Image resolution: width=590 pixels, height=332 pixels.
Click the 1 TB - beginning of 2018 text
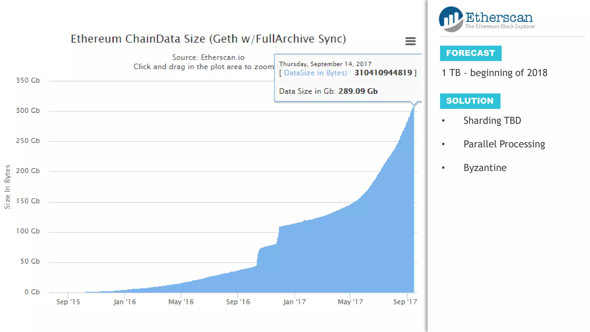[x=494, y=73]
